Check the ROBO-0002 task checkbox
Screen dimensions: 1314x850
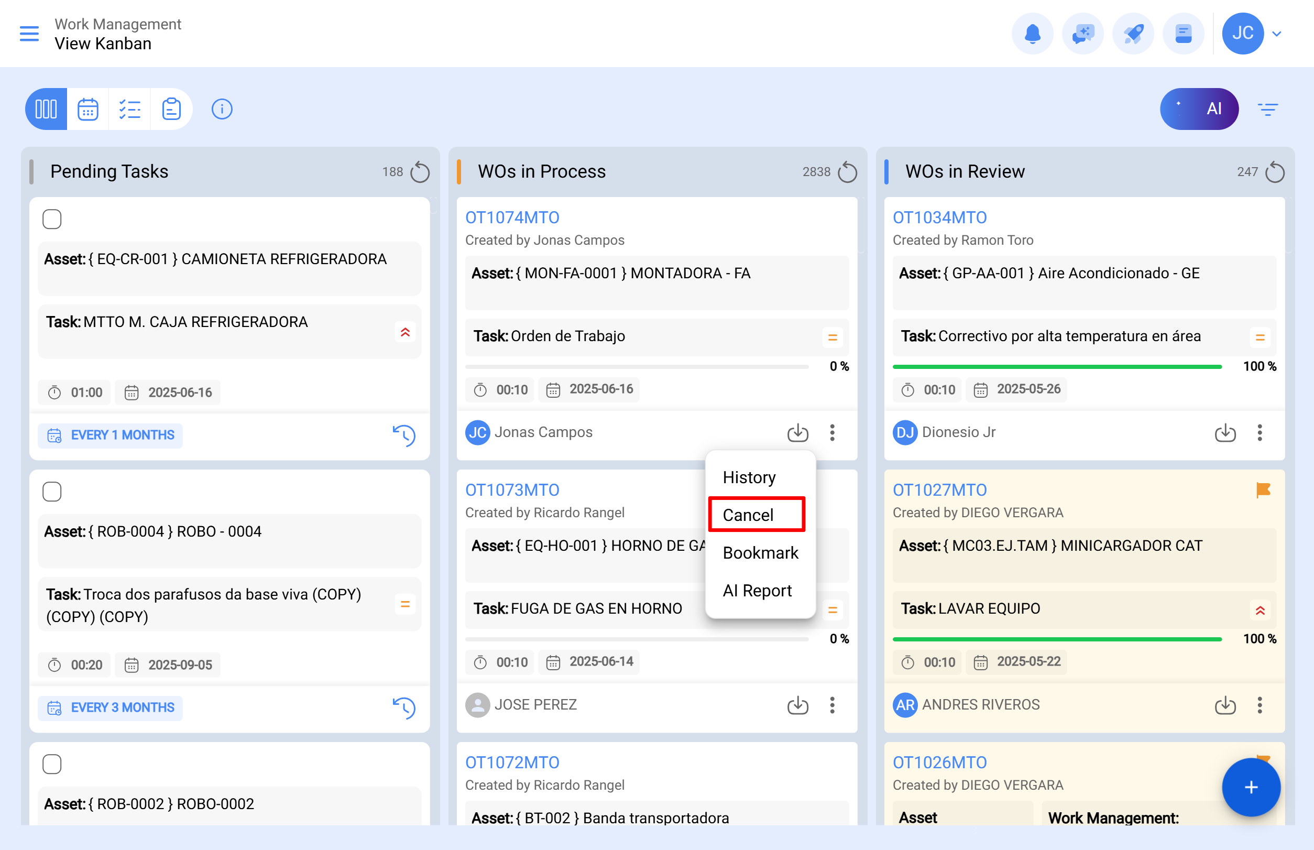(51, 764)
